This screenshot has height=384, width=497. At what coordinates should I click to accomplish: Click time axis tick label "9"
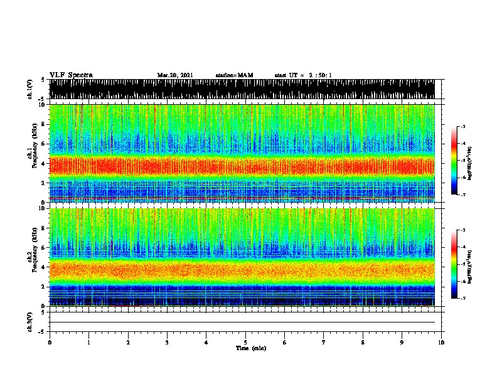tap(402, 343)
